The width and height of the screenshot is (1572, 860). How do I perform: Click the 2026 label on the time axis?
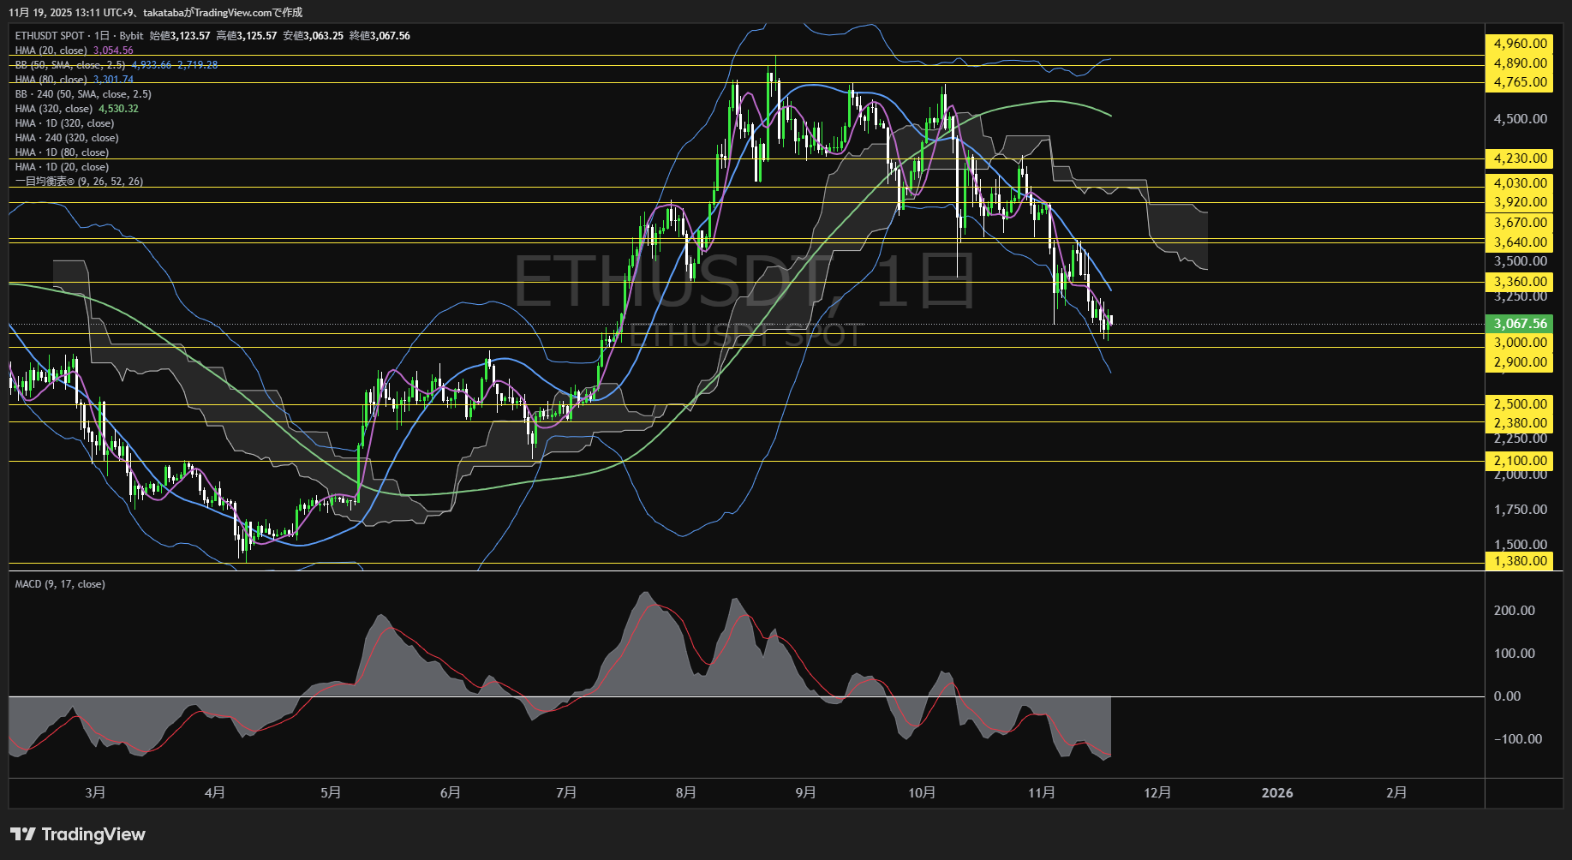(x=1277, y=792)
